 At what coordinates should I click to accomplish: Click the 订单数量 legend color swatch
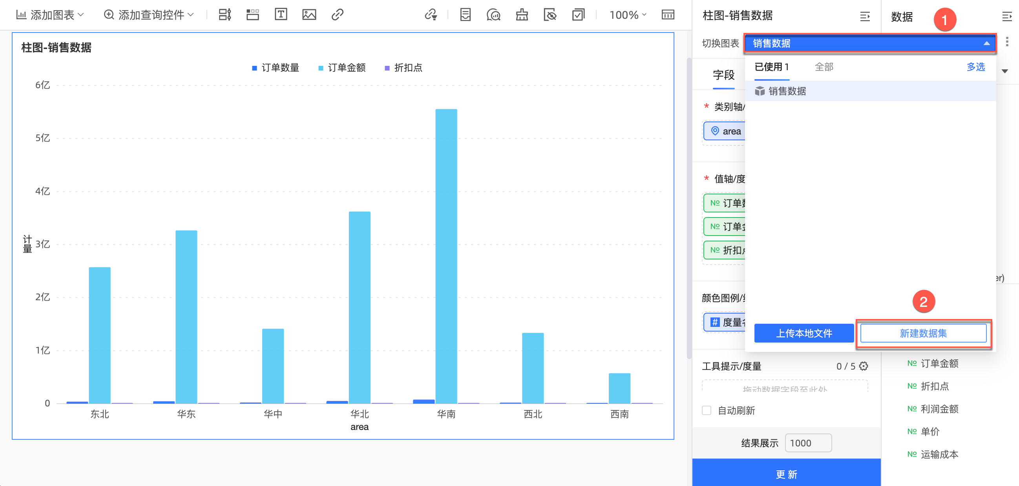(254, 68)
